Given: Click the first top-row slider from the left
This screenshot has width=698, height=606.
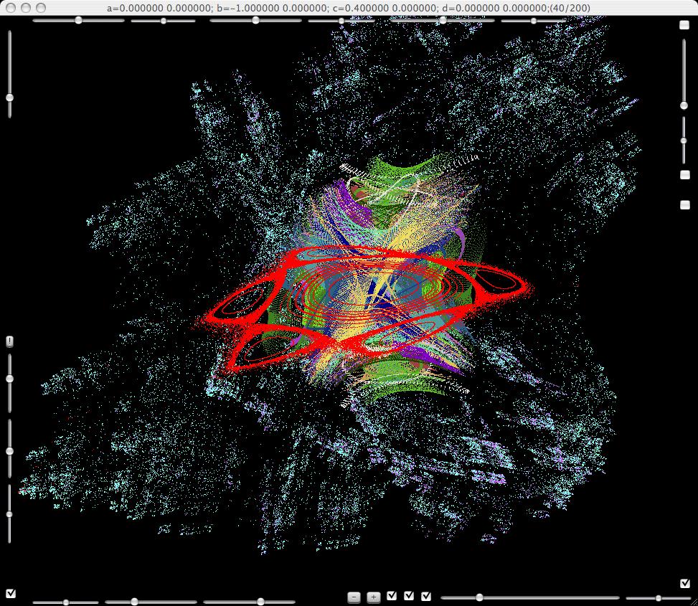Looking at the screenshot, I should click(78, 21).
